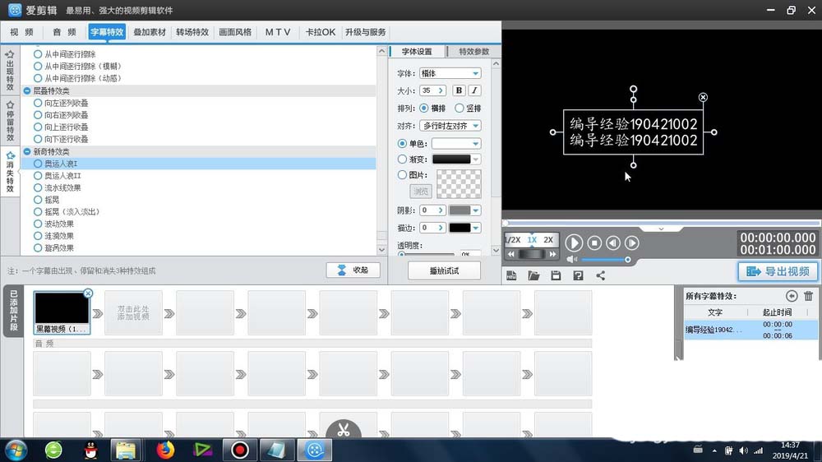Increase 阴影 shadow value stepper
This screenshot has height=462, width=822.
pos(441,210)
